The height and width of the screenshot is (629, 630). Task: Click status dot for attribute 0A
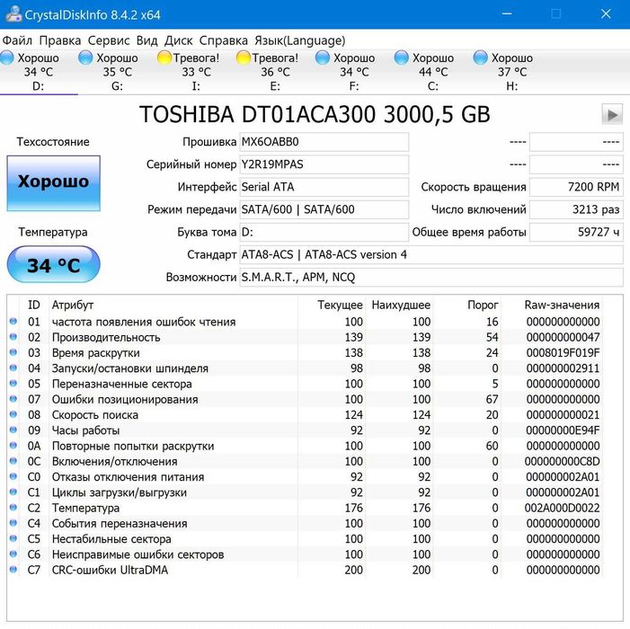(x=13, y=446)
